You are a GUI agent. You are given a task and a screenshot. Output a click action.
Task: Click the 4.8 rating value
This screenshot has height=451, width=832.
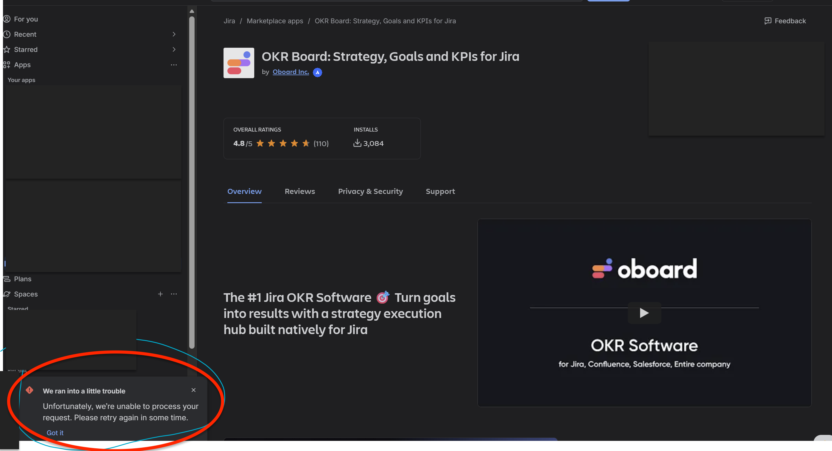point(239,143)
